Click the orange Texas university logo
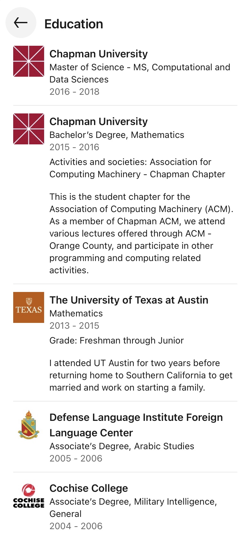This screenshot has height=543, width=247. click(x=29, y=307)
